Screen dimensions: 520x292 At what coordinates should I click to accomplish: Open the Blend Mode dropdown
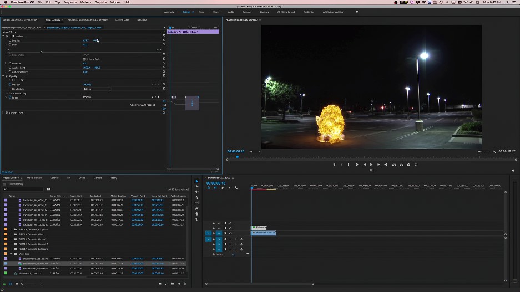(97, 89)
